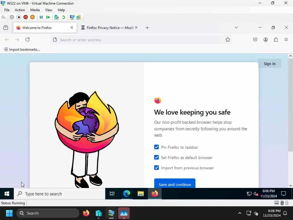
Task: Open File Explorer in VM taskbar
Action: (x=140, y=194)
